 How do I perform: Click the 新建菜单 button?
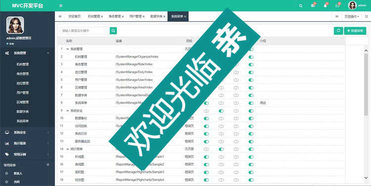pyautogui.click(x=355, y=31)
